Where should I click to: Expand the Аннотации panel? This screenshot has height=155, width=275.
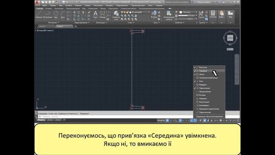click(x=101, y=23)
